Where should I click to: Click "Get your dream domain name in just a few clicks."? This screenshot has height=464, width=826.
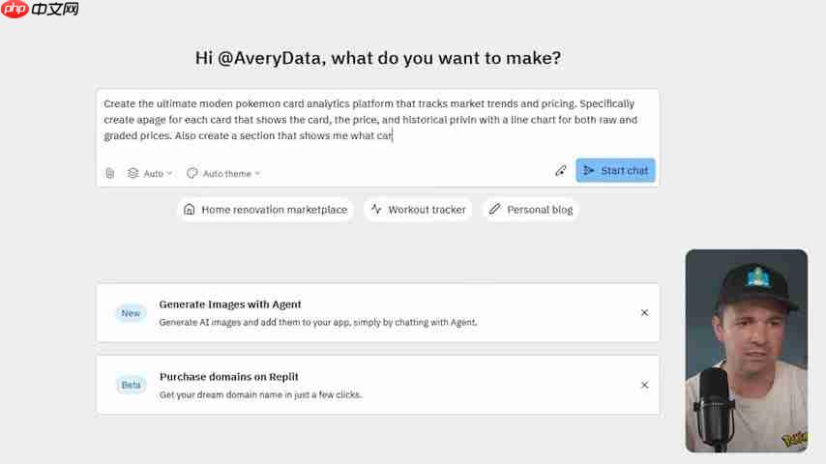click(x=261, y=394)
